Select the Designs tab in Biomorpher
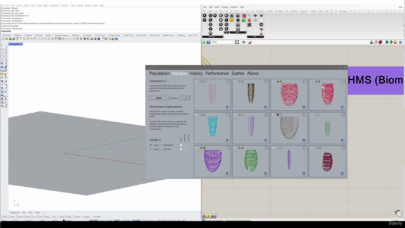 point(179,73)
